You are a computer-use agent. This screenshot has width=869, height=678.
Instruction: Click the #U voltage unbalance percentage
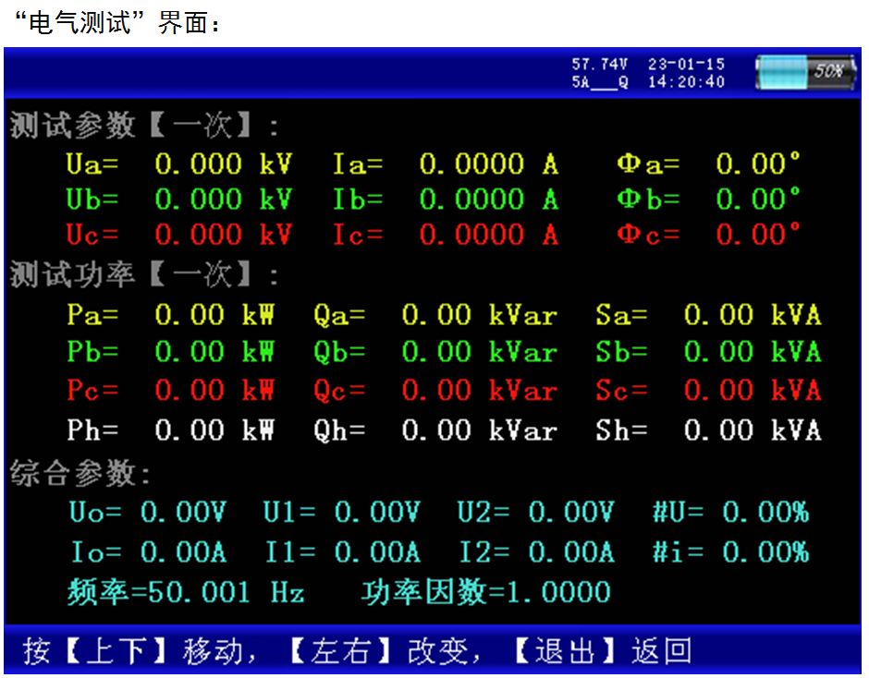tap(765, 512)
